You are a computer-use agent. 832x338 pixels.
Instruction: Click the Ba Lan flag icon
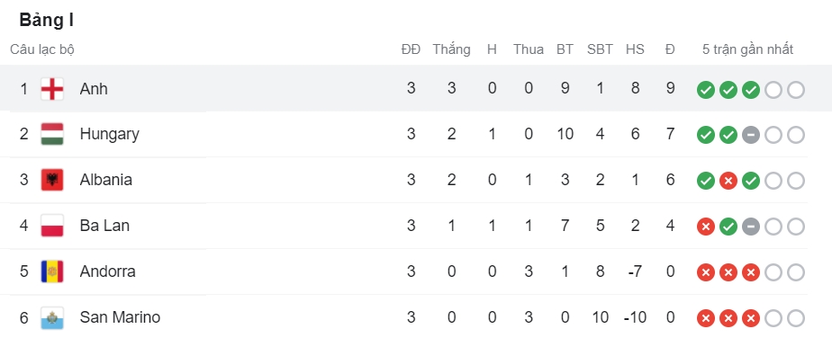pos(52,227)
